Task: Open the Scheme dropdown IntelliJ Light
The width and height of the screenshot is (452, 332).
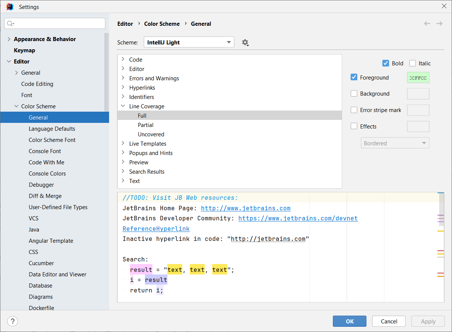Action: (189, 43)
